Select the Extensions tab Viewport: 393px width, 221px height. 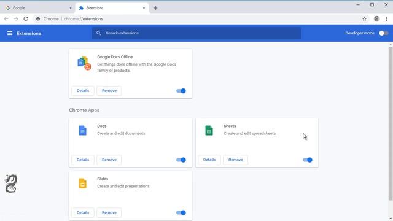coord(112,8)
